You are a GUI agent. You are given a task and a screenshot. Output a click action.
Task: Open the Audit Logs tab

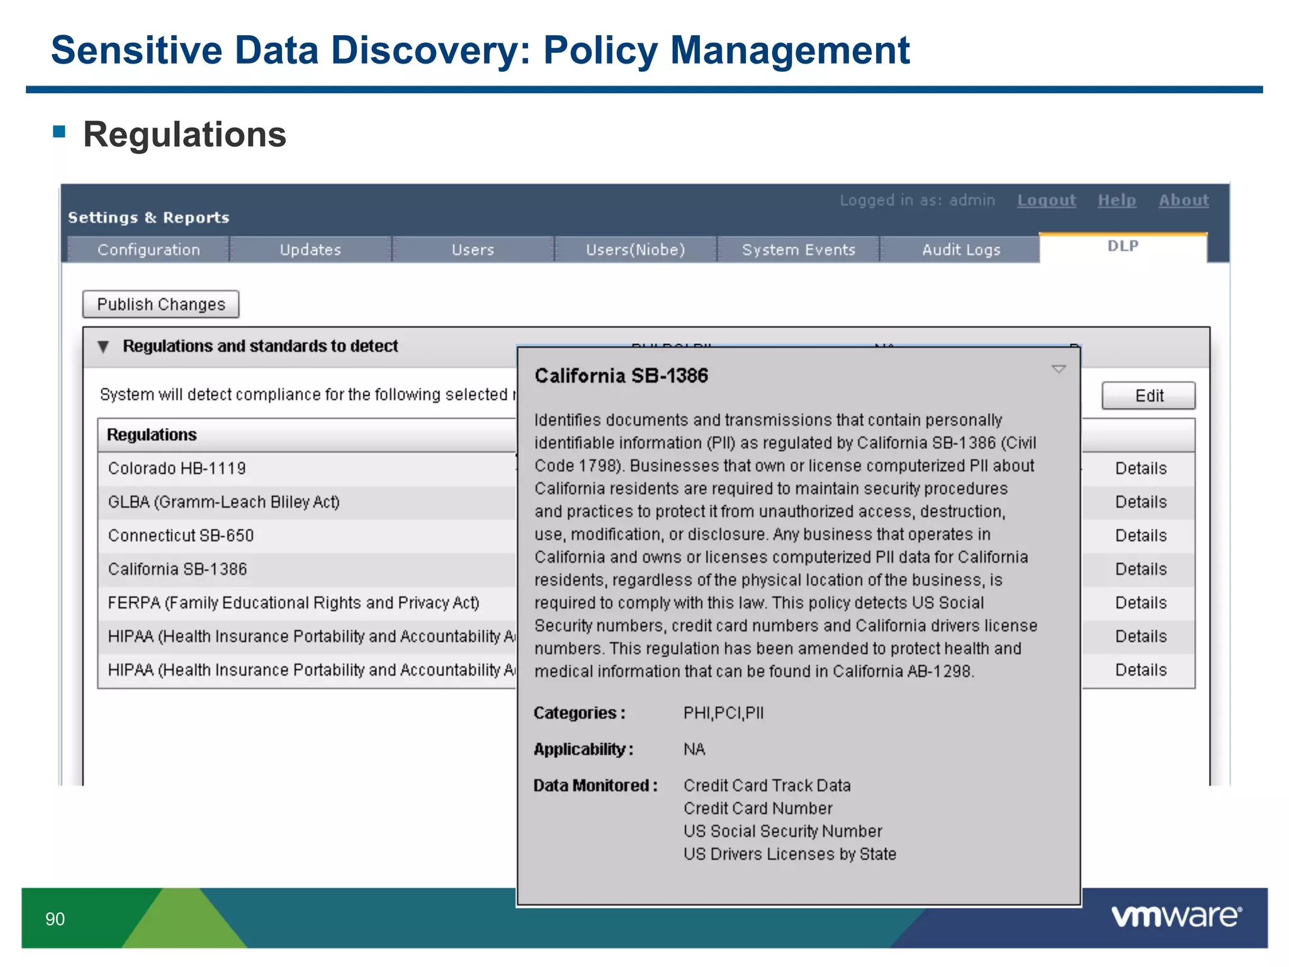point(961,250)
